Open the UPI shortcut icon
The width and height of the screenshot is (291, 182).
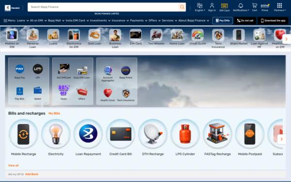click(38, 69)
